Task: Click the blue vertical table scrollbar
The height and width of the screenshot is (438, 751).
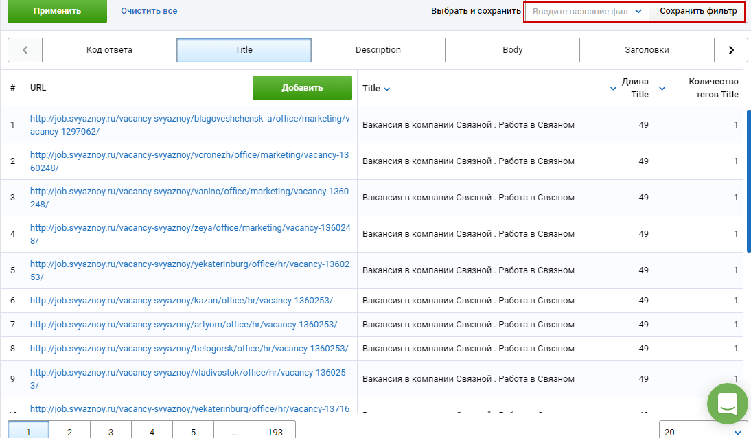Action: [x=749, y=181]
